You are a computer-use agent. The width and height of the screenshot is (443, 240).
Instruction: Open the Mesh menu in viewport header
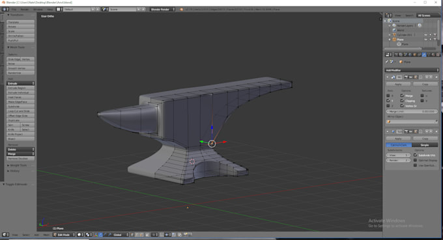tap(46, 235)
